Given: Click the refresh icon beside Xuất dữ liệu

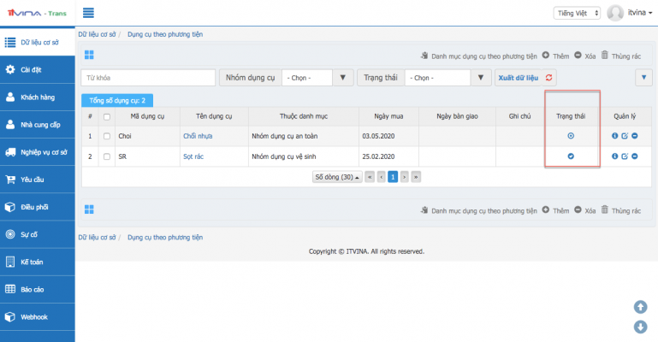Looking at the screenshot, I should pos(548,78).
